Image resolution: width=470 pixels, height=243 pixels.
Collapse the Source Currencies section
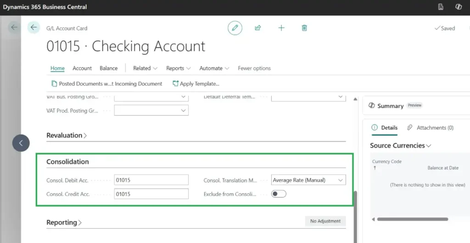click(400, 145)
